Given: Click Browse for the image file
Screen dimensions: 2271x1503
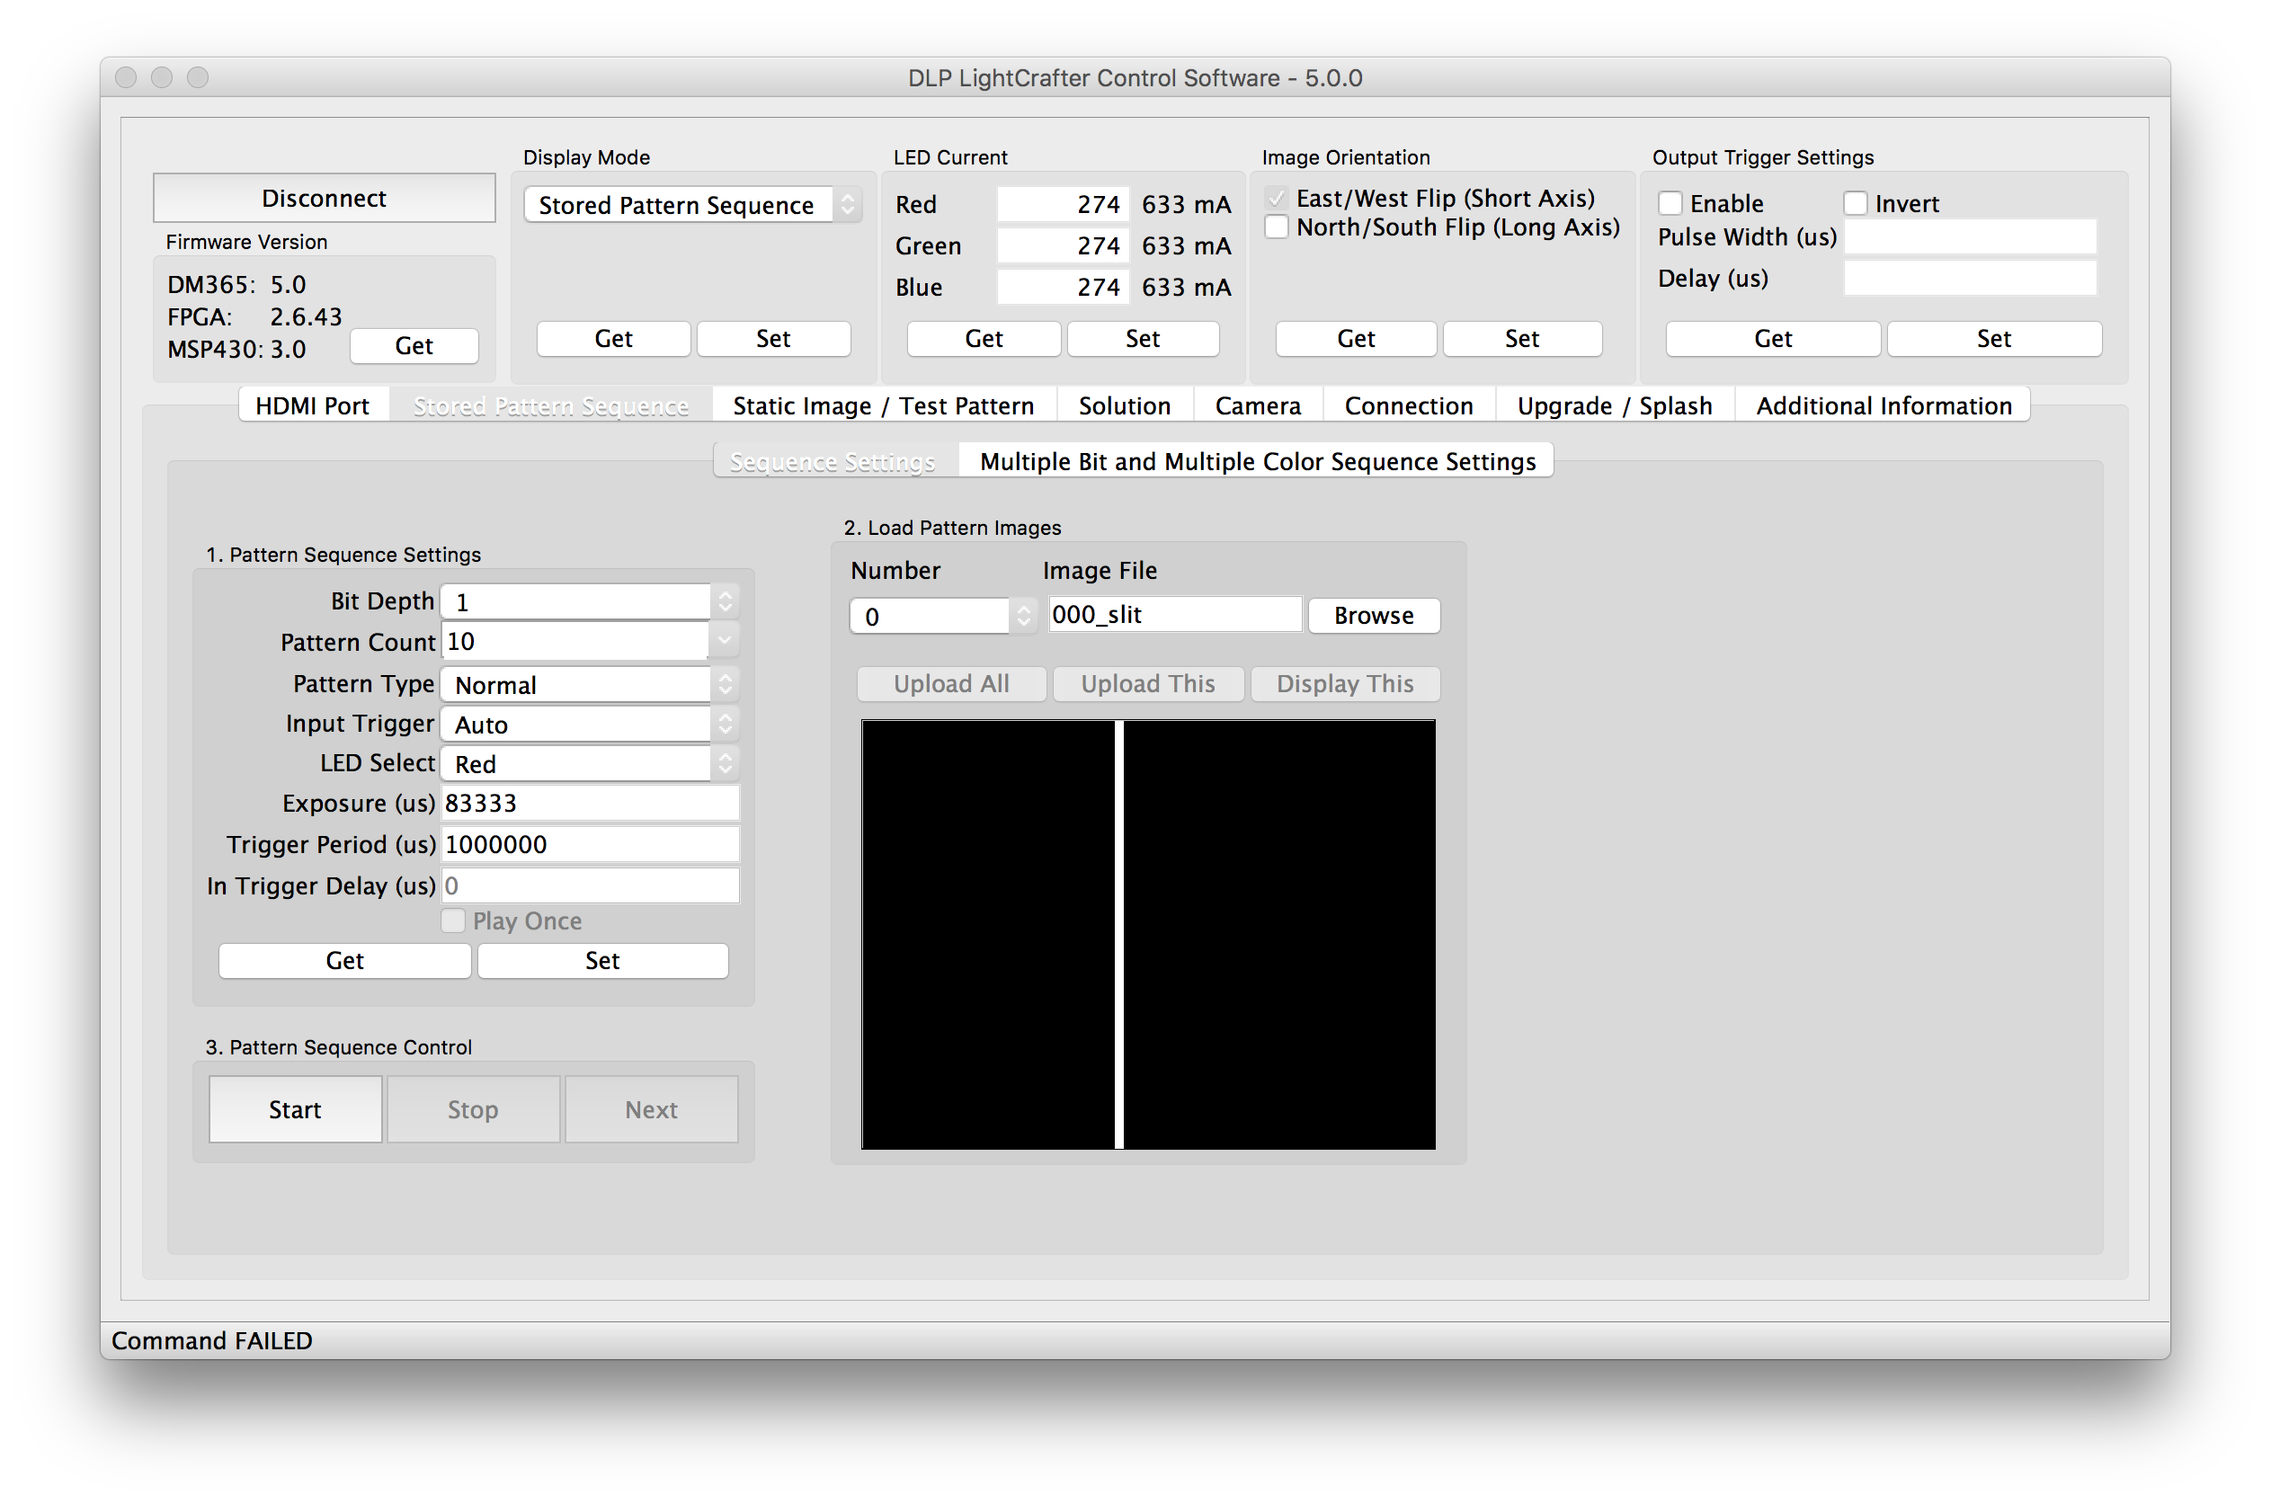Looking at the screenshot, I should tap(1373, 616).
